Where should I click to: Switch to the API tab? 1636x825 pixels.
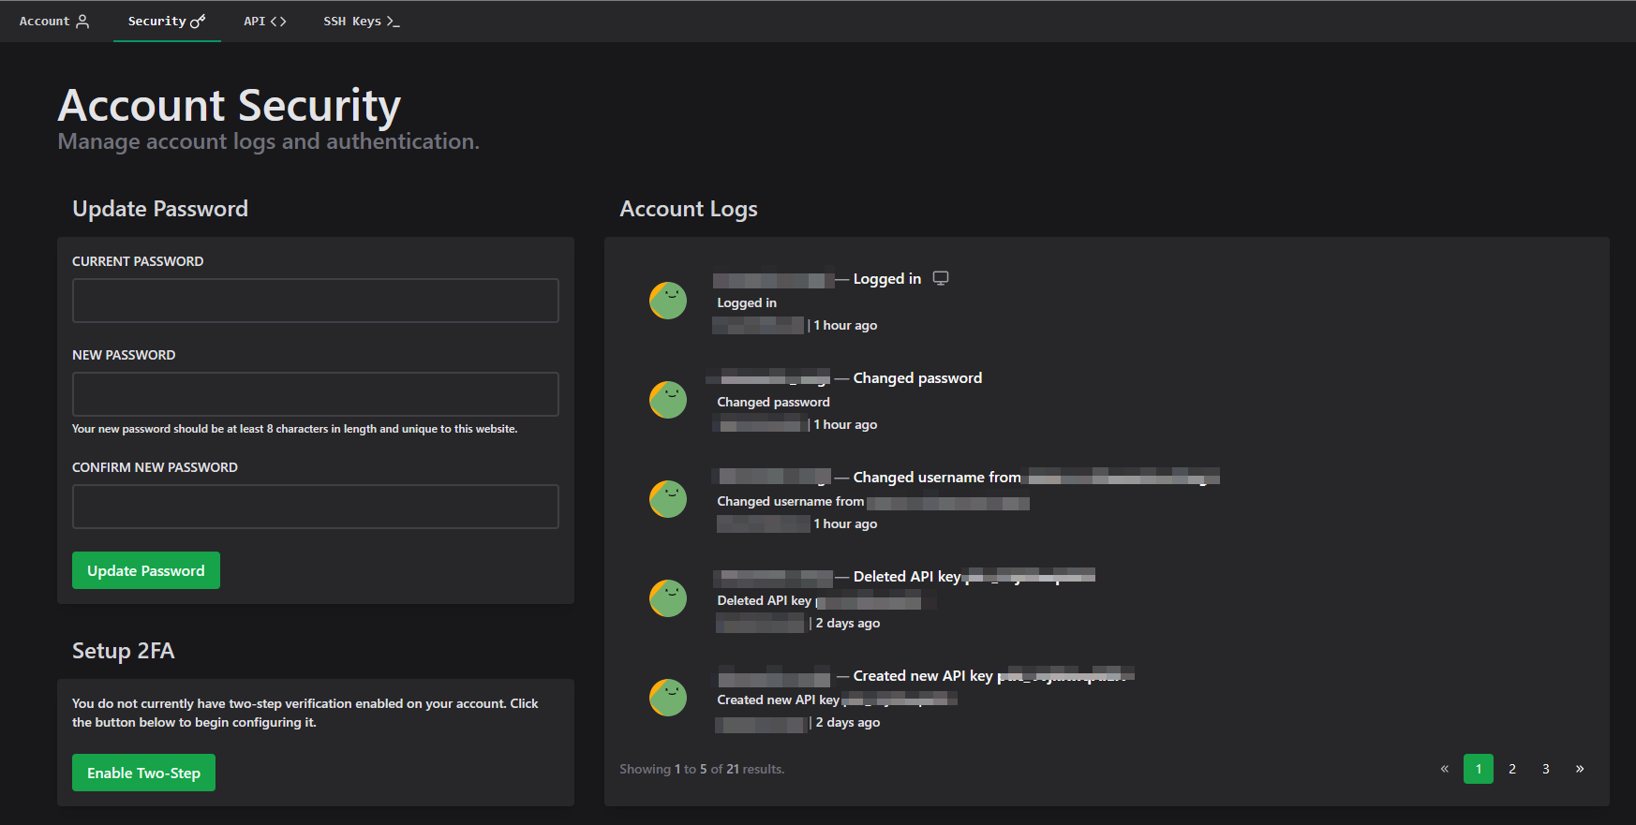coord(264,21)
